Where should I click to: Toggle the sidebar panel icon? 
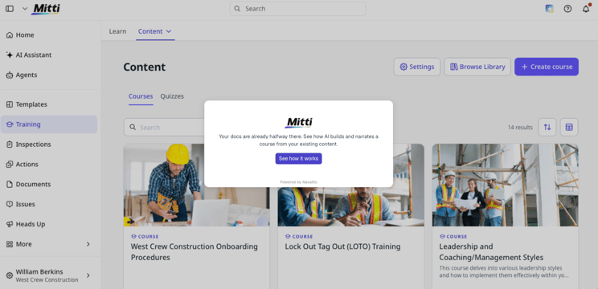pyautogui.click(x=10, y=9)
